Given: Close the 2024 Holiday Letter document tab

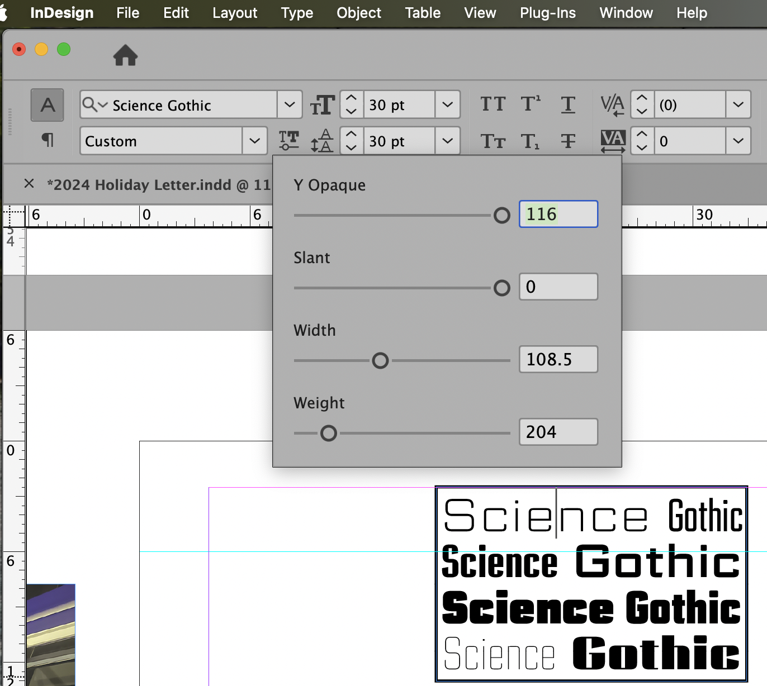Looking at the screenshot, I should coord(29,183).
